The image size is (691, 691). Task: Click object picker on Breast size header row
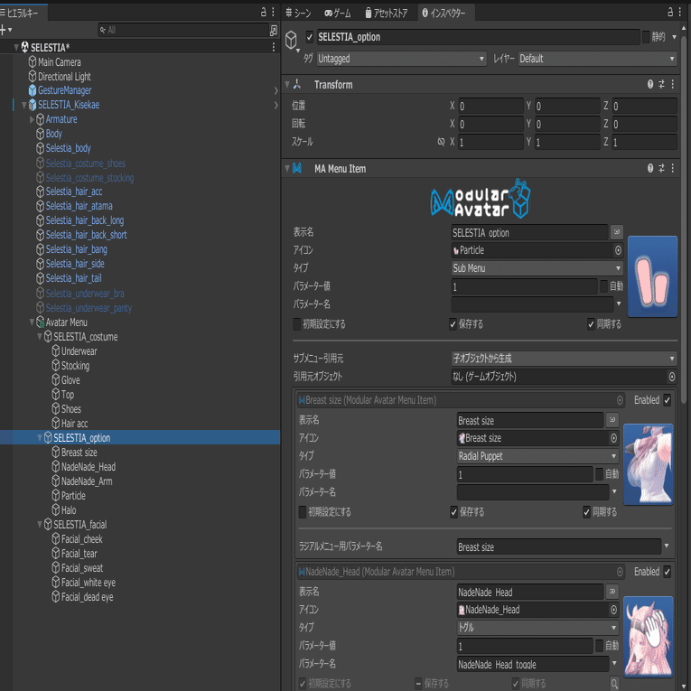pos(620,400)
